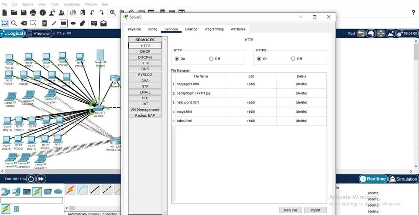Turn HTTPS service On
The image size is (419, 215).
point(259,59)
